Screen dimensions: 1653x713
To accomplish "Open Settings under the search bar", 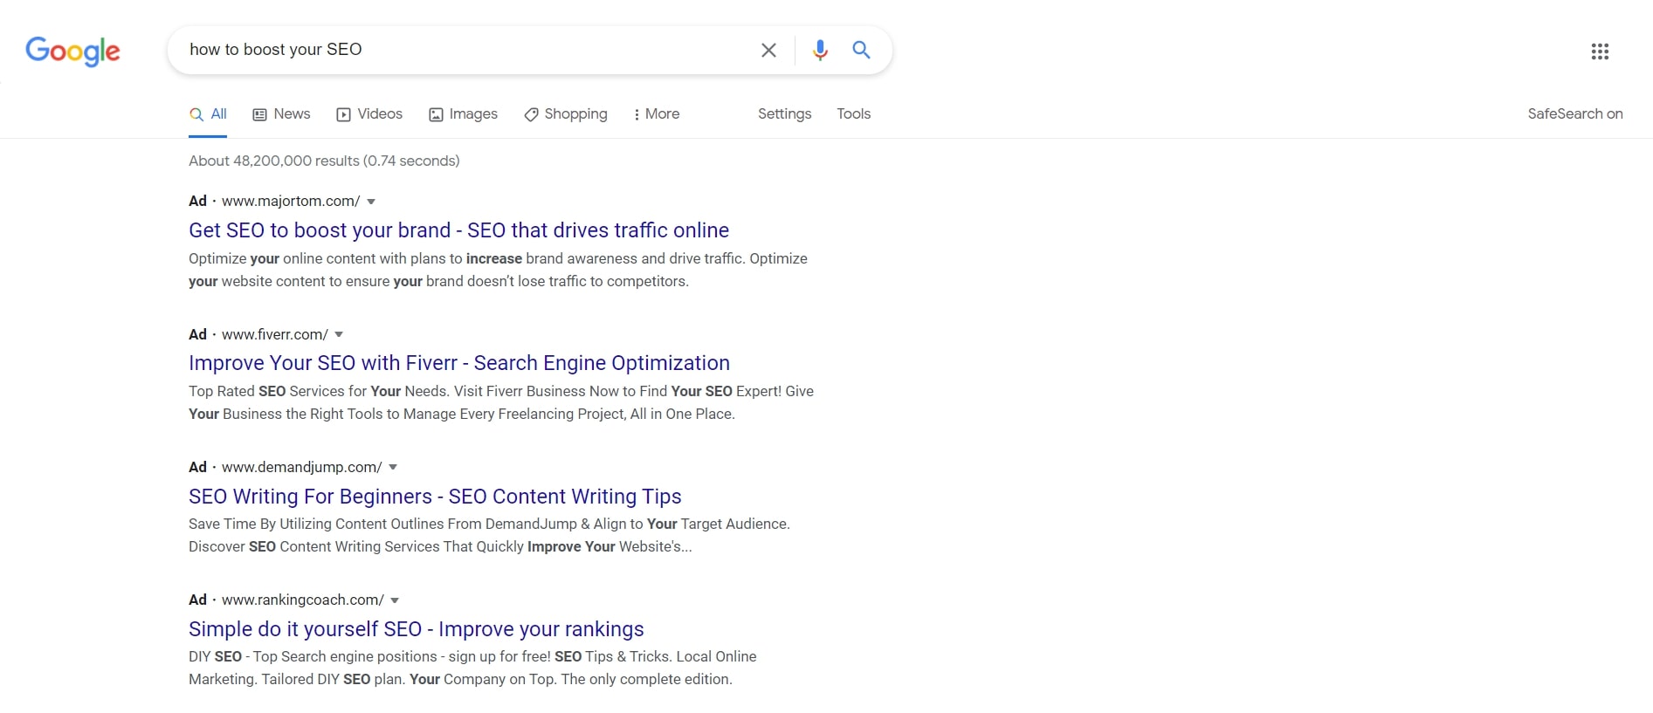I will [x=784, y=114].
